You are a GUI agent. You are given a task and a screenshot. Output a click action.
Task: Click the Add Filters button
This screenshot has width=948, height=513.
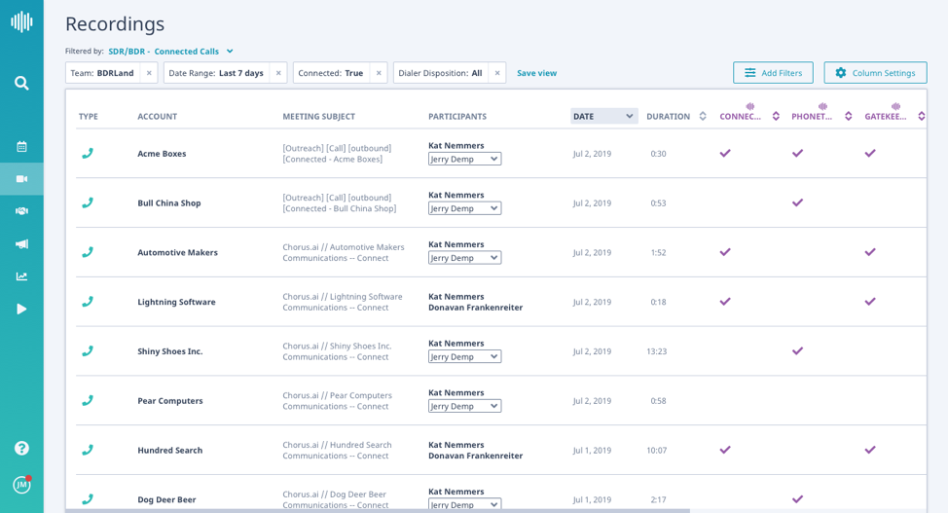coord(773,73)
